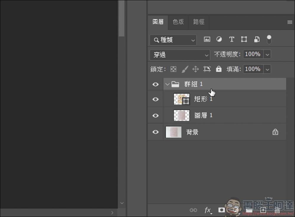
Task: Enable lock position for the layer
Action: click(195, 69)
